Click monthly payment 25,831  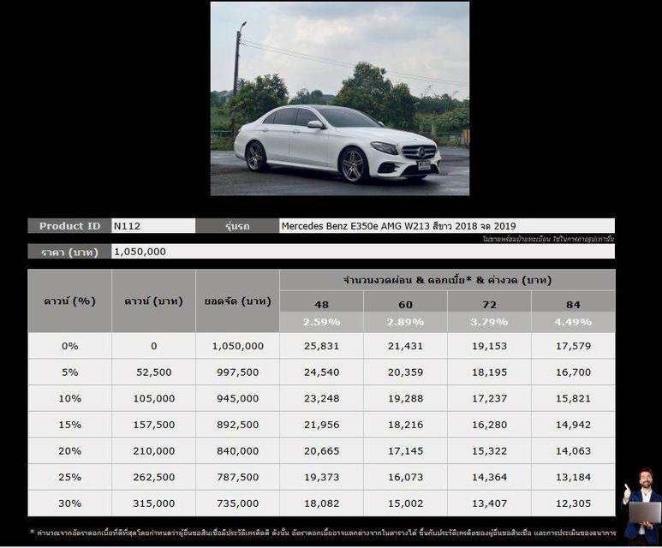(x=321, y=346)
